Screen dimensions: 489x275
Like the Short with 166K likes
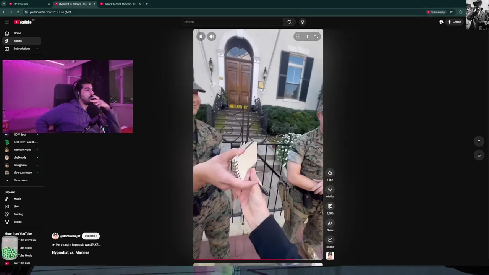(x=330, y=173)
